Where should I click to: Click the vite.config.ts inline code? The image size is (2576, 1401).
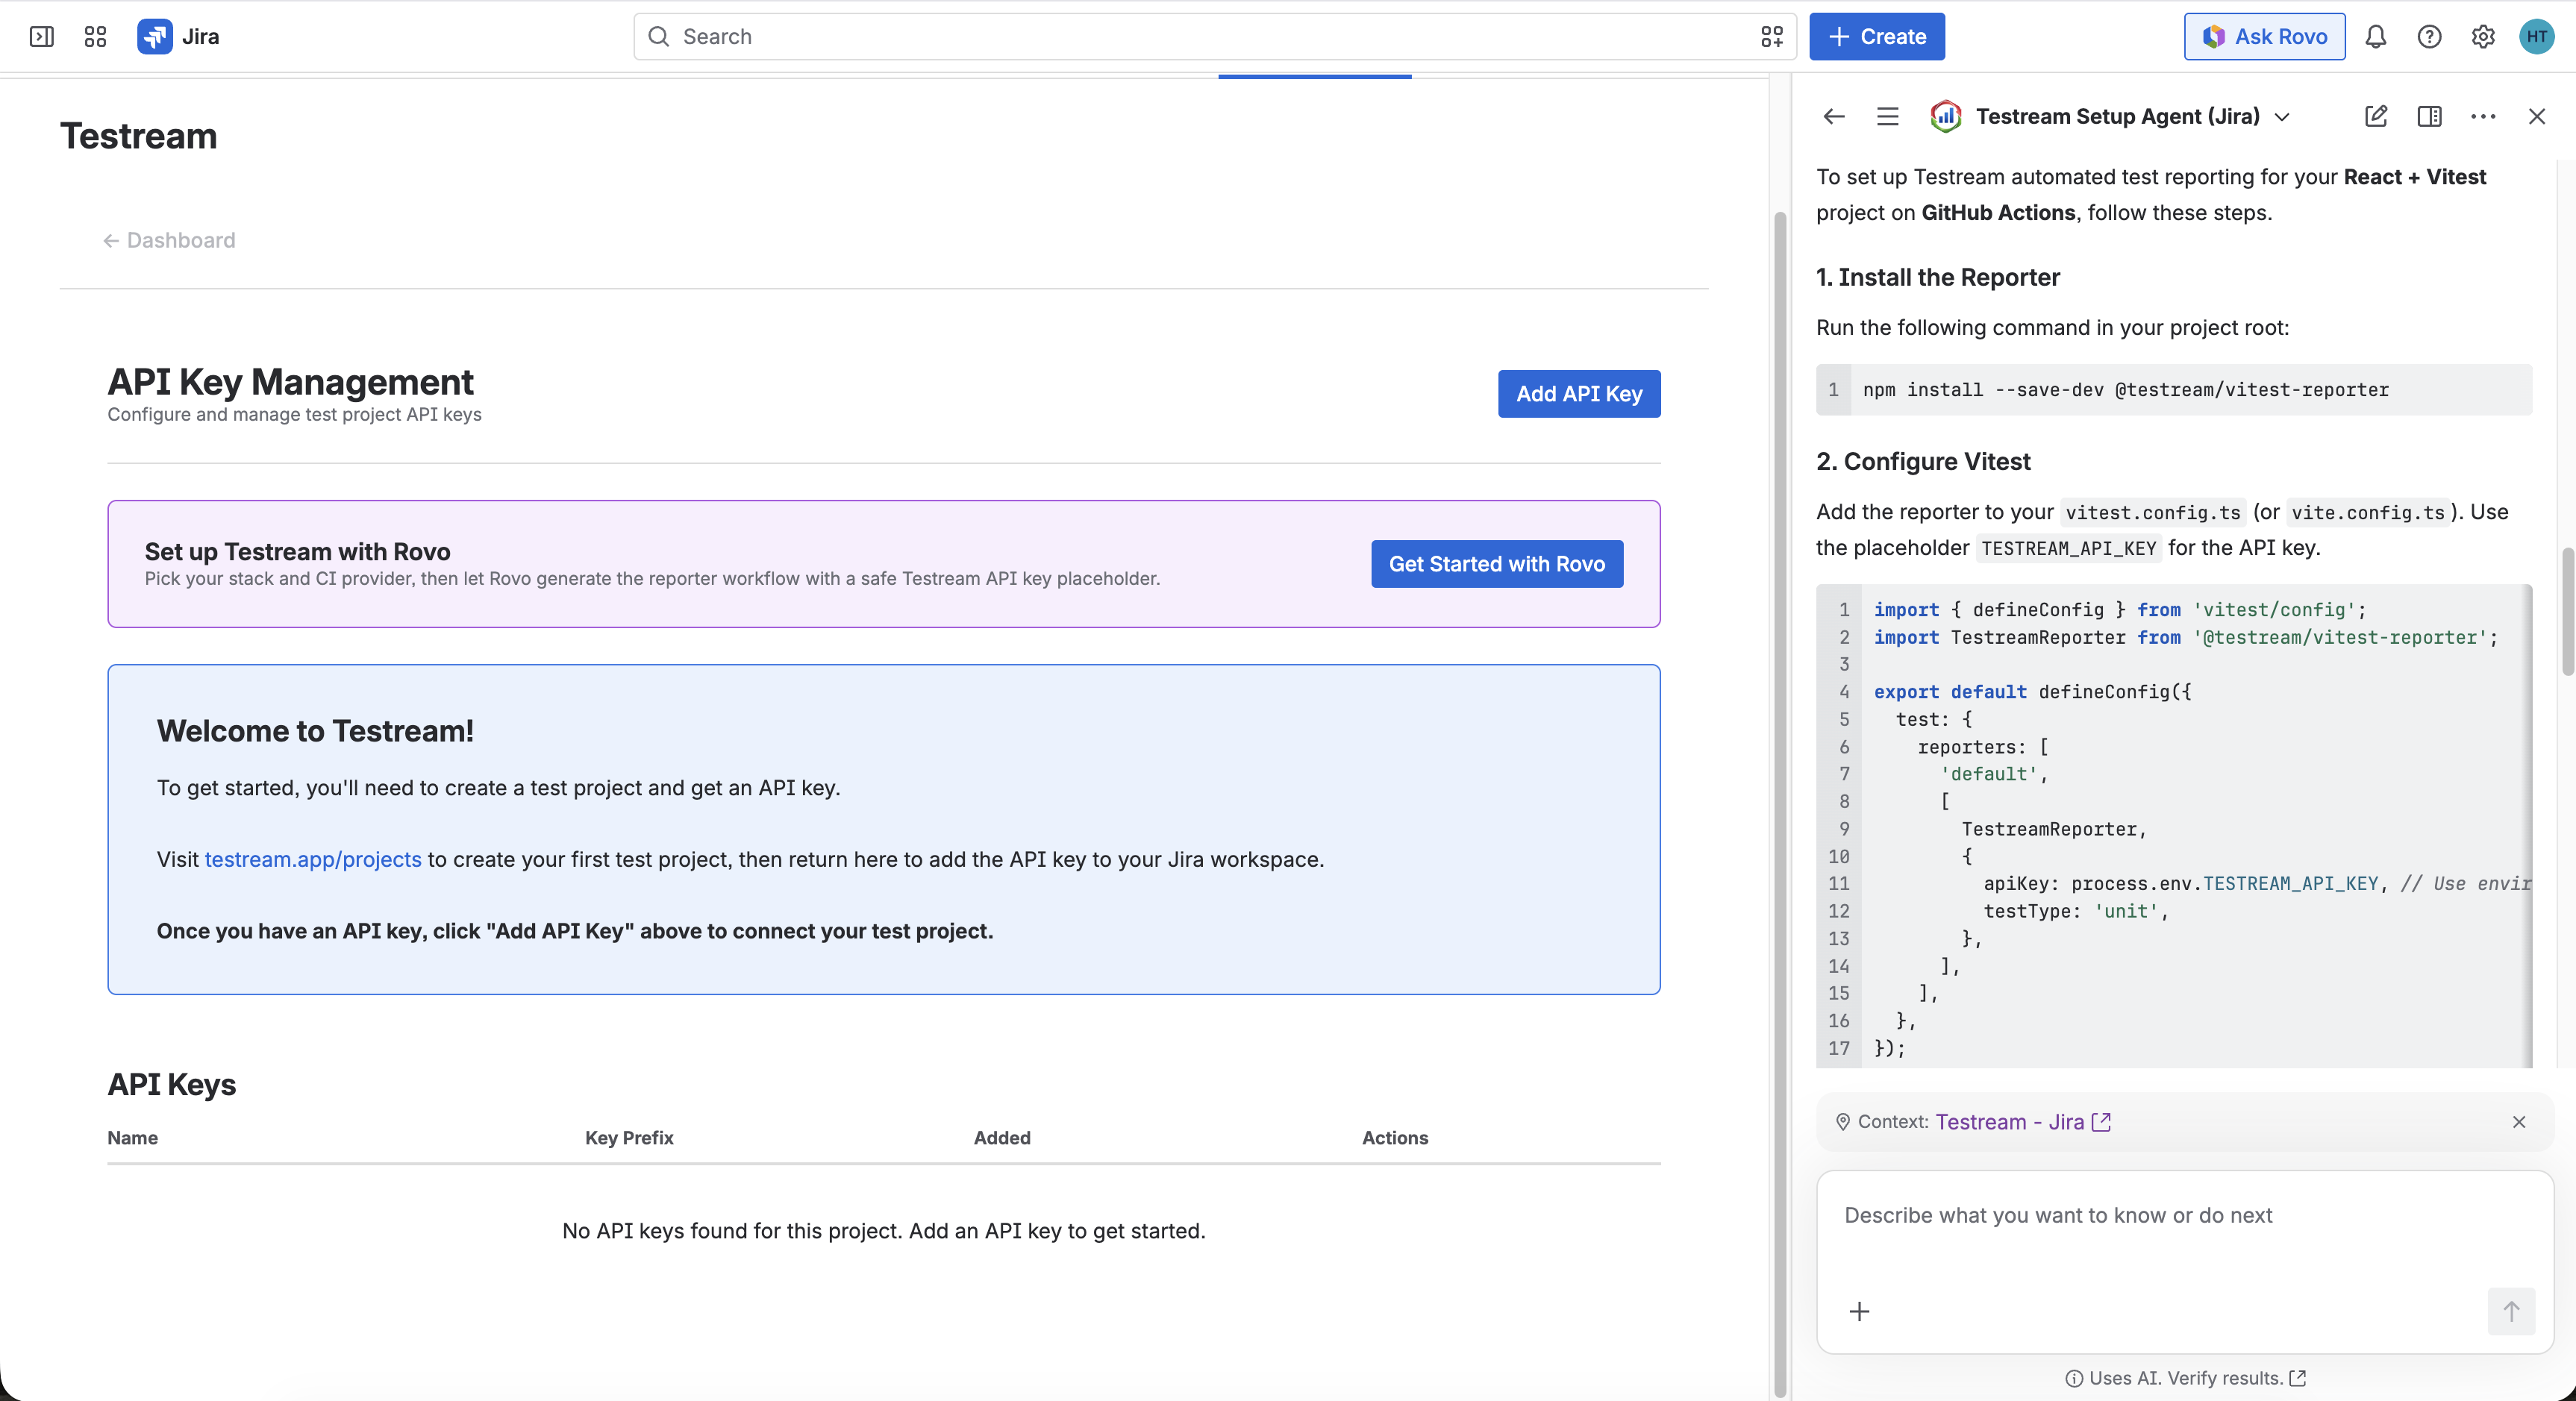point(2368,512)
